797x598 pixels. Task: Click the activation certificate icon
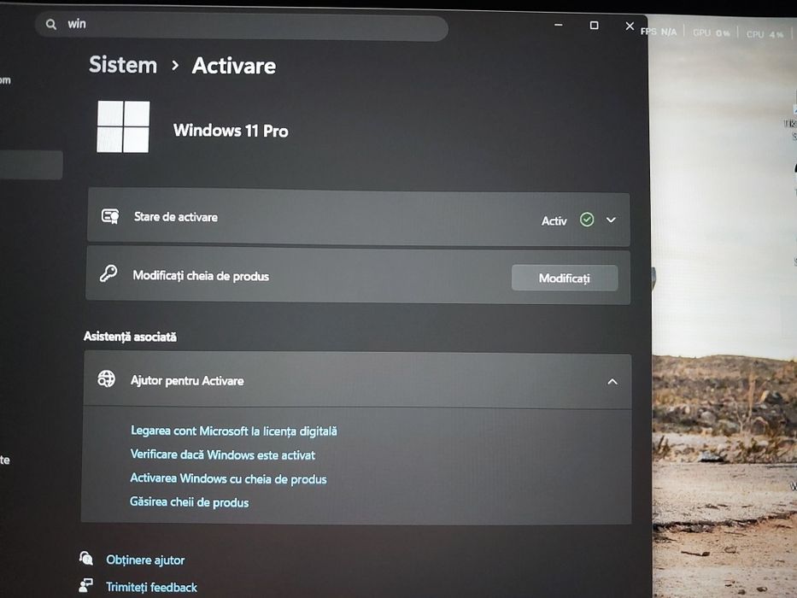pos(110,216)
